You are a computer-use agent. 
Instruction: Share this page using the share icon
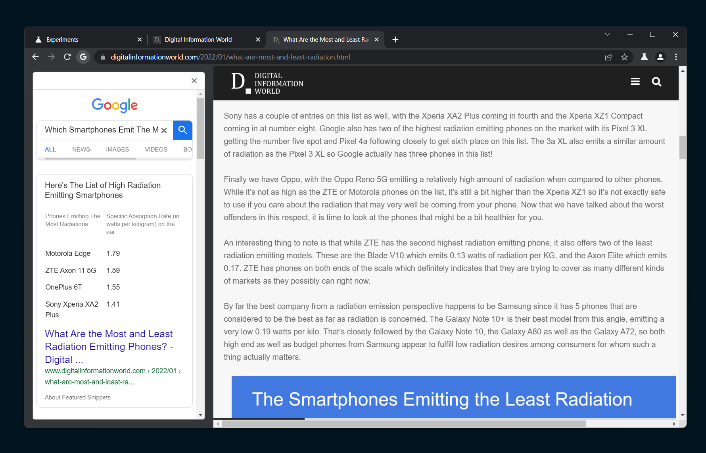(608, 57)
